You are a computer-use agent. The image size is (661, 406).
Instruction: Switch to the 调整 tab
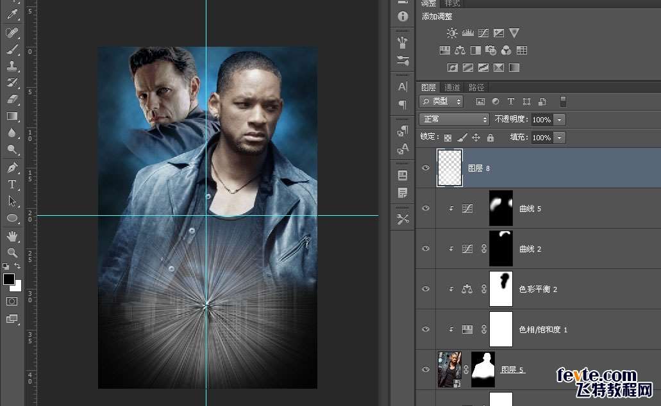point(428,3)
